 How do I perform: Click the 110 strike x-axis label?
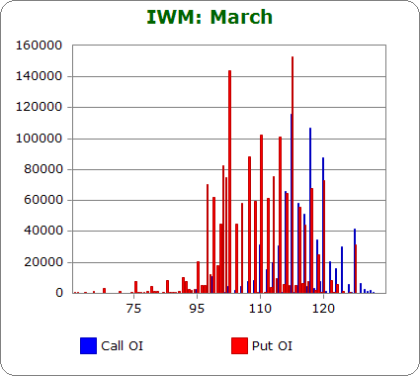[x=260, y=309]
